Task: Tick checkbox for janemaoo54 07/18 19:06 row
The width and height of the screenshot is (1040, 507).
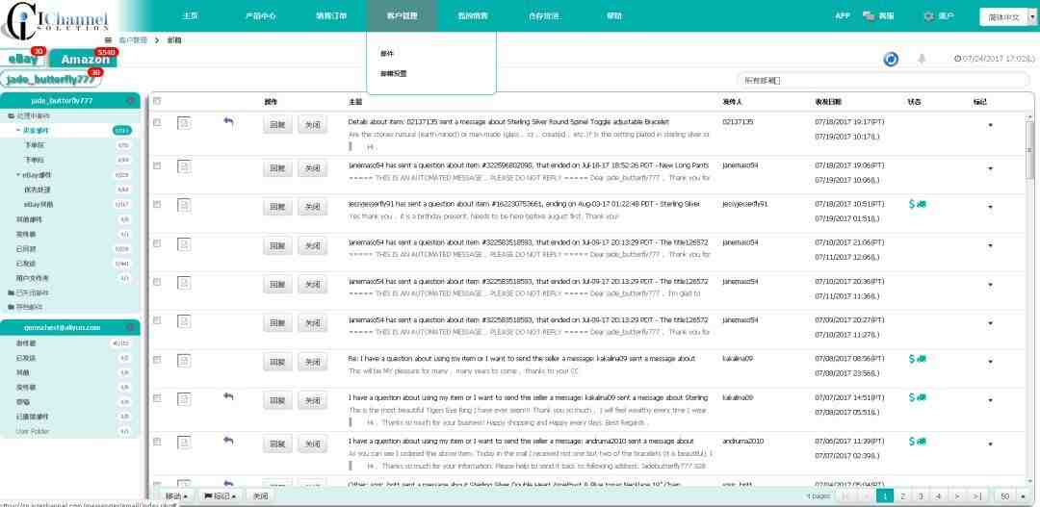Action: [157, 165]
